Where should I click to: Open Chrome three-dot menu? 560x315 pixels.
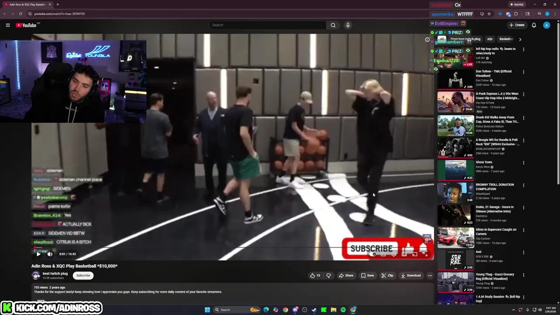tap(555, 14)
